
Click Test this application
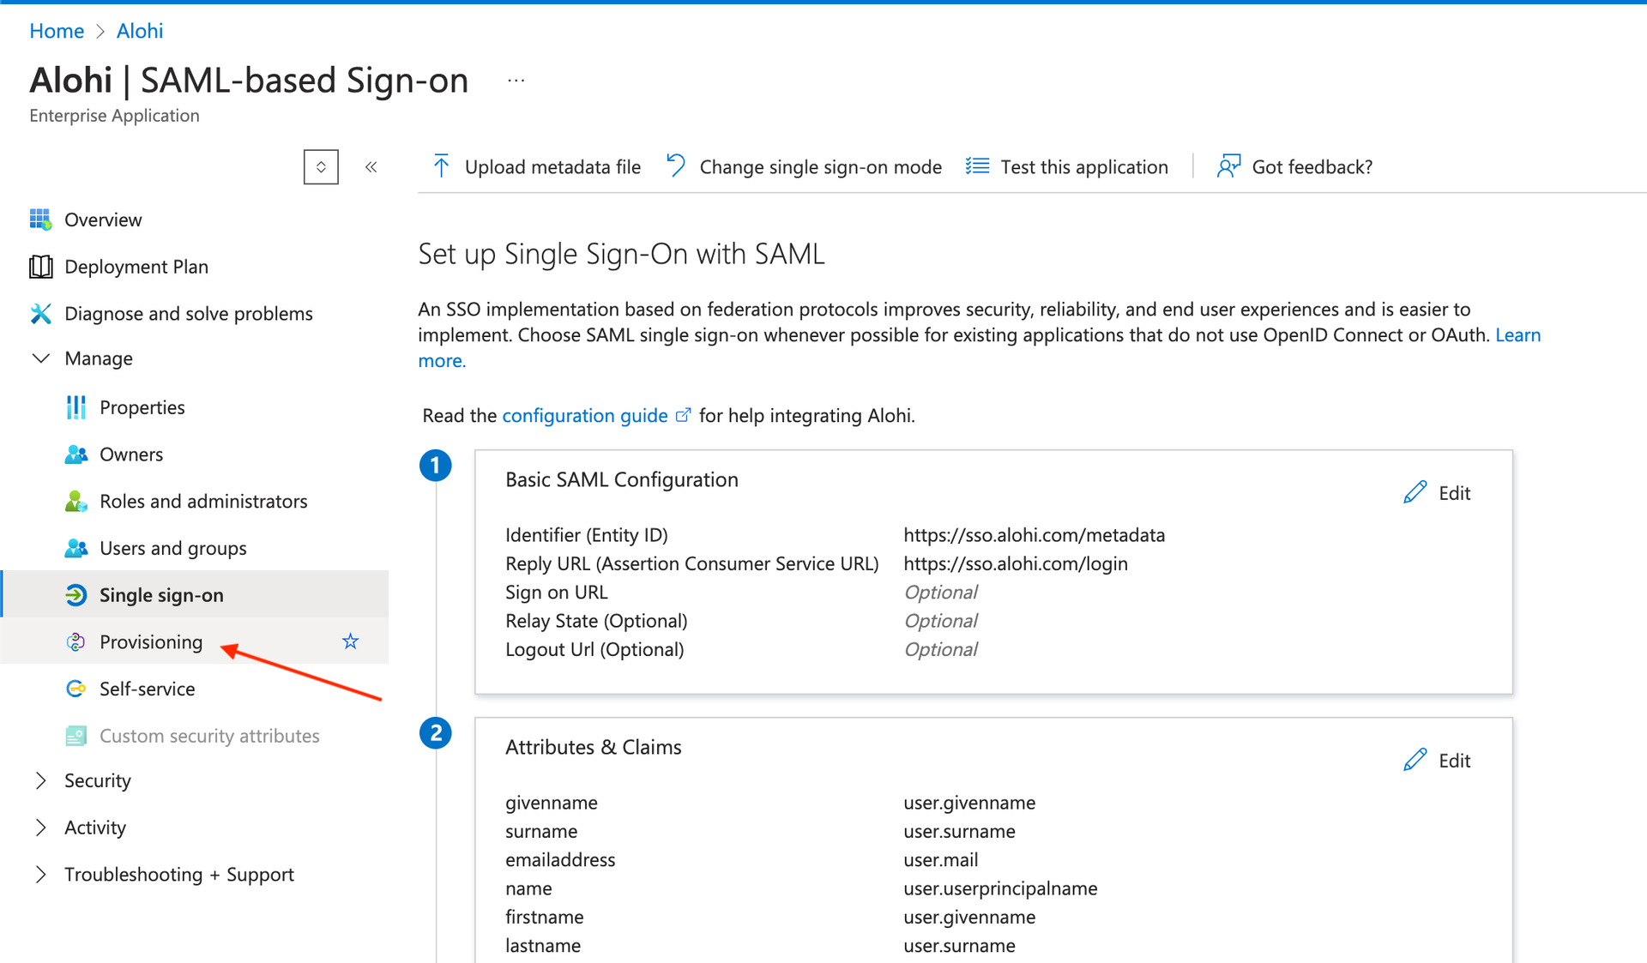(x=1067, y=166)
